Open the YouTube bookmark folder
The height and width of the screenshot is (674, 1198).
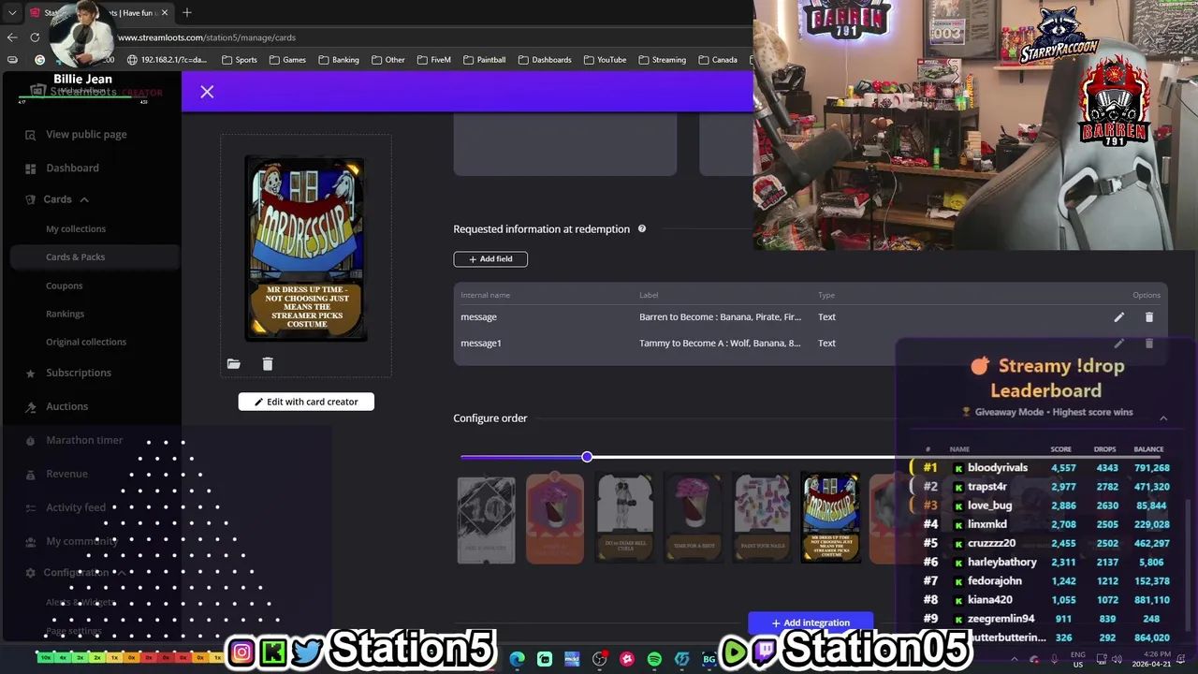click(605, 60)
